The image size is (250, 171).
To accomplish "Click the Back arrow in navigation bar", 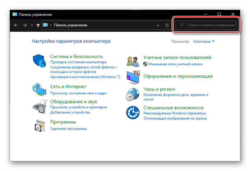I will (16, 25).
